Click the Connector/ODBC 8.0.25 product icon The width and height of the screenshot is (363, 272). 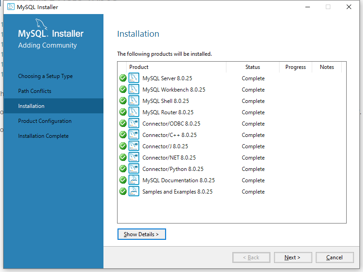[134, 123]
